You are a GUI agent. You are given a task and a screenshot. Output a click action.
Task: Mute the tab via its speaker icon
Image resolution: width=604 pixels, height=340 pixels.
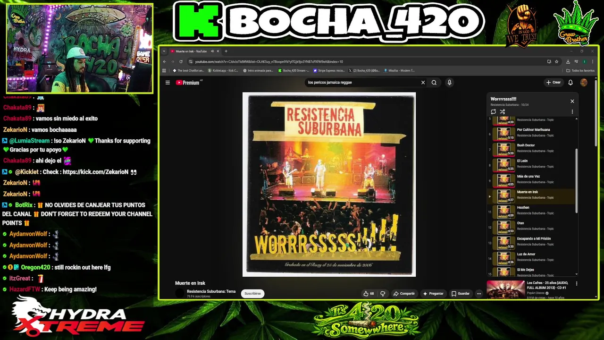(212, 51)
